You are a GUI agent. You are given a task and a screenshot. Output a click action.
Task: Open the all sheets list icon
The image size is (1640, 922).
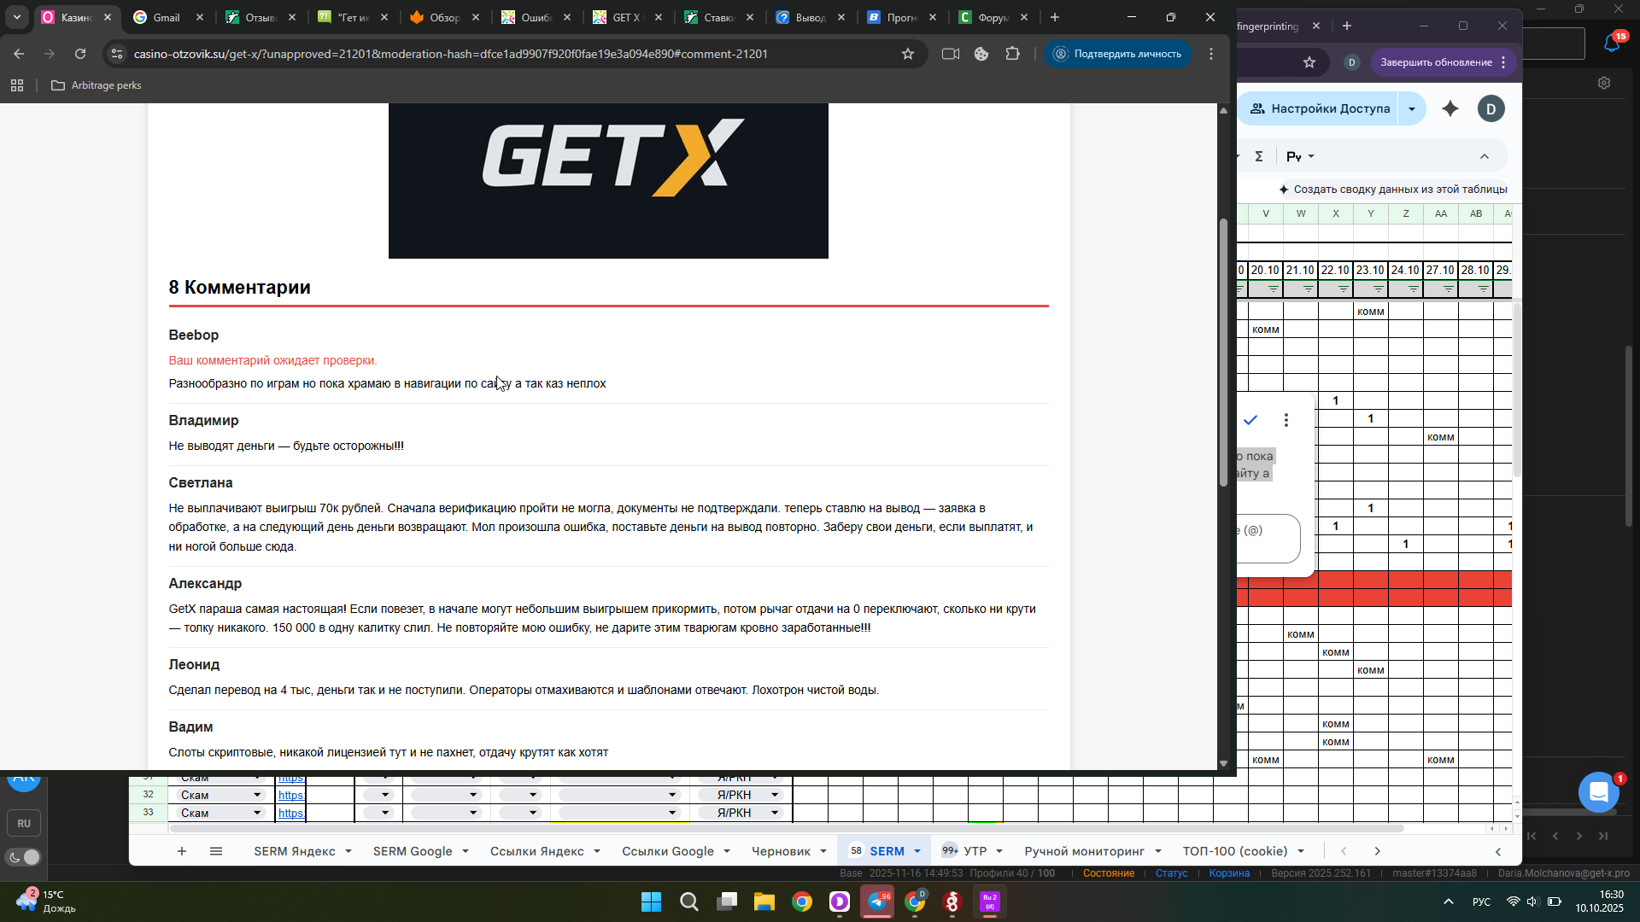pos(216,851)
